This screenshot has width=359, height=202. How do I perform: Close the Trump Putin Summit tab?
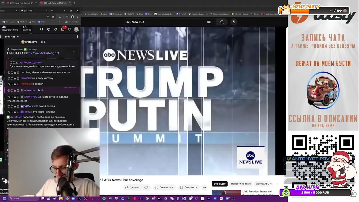point(36,3)
